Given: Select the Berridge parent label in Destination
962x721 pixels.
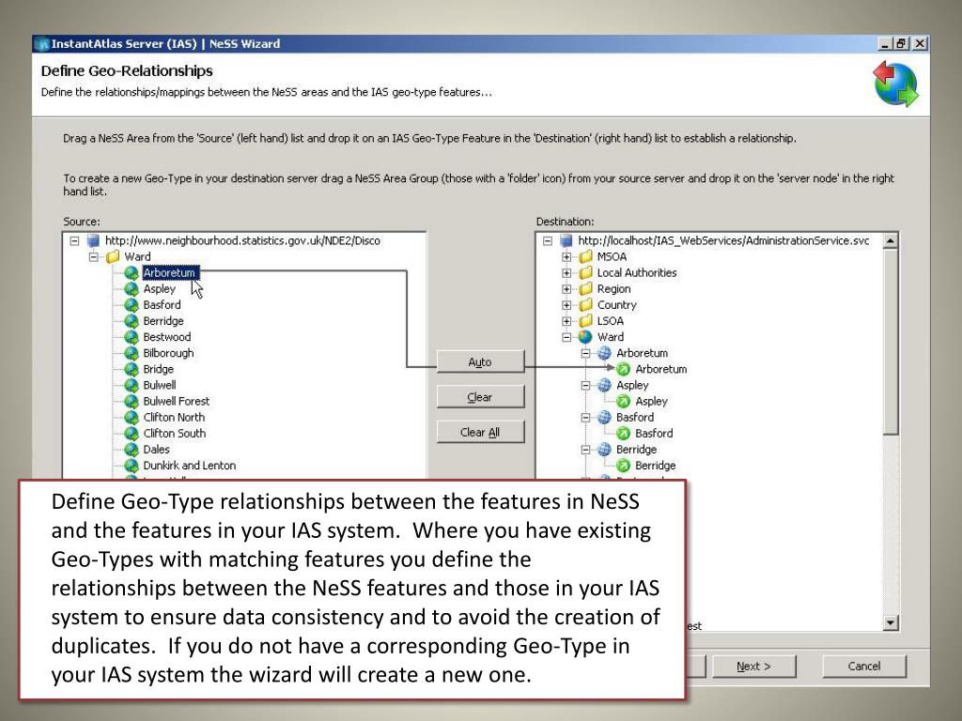Looking at the screenshot, I should pyautogui.click(x=636, y=450).
